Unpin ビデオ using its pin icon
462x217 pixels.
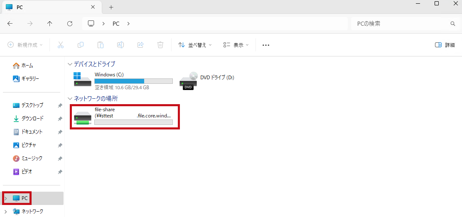click(x=60, y=172)
